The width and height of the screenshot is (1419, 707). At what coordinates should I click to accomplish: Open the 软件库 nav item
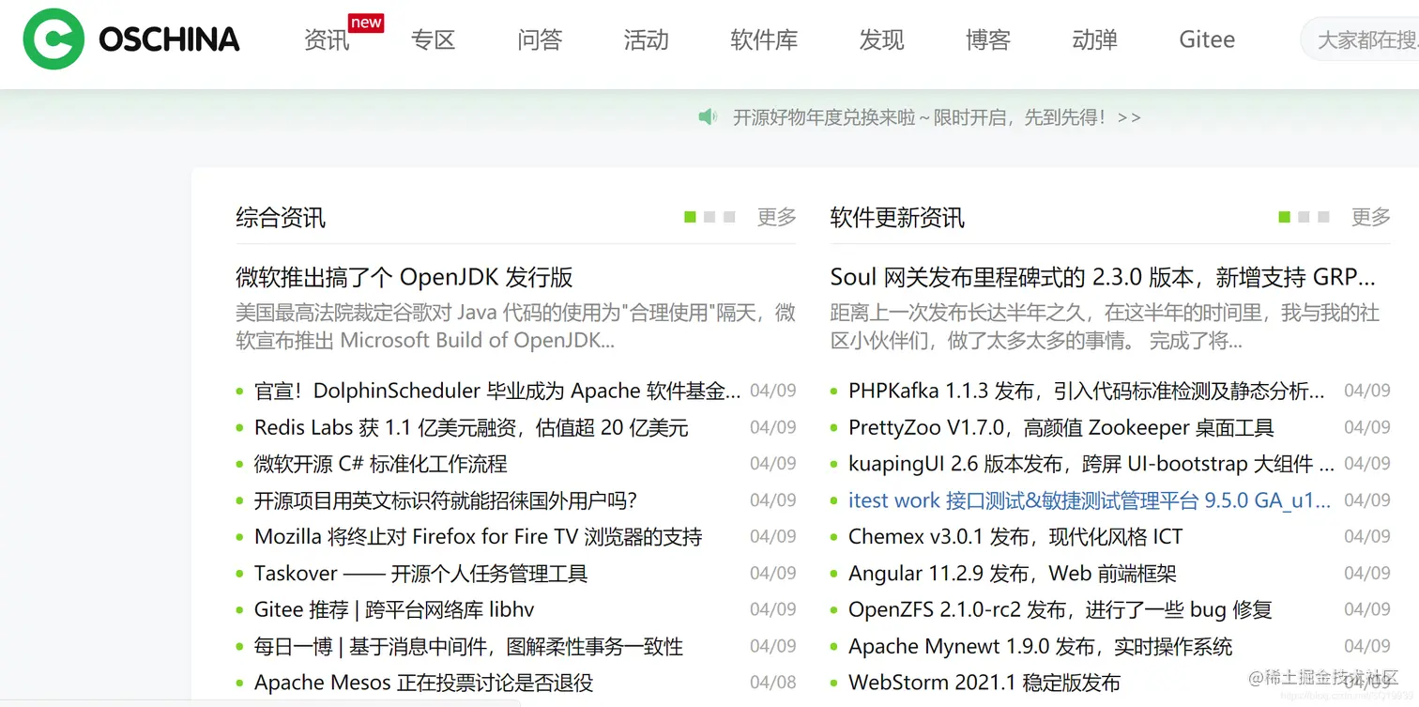[764, 39]
